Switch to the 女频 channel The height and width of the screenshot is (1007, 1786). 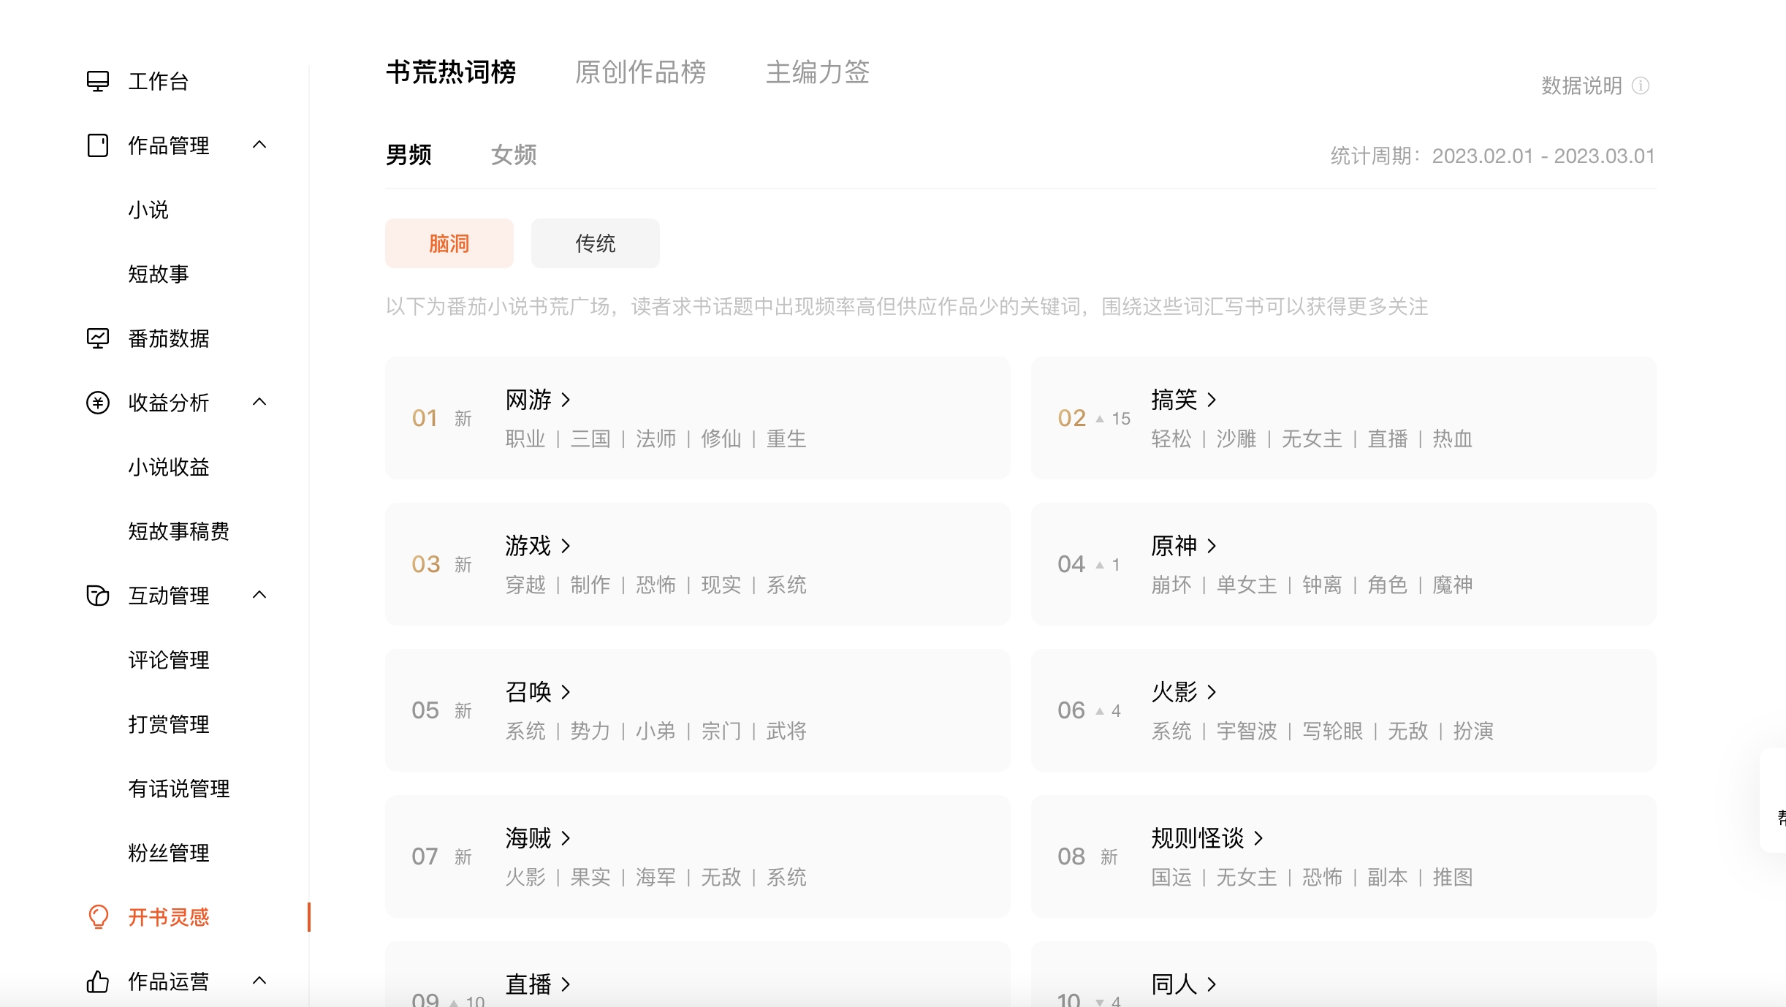[513, 155]
